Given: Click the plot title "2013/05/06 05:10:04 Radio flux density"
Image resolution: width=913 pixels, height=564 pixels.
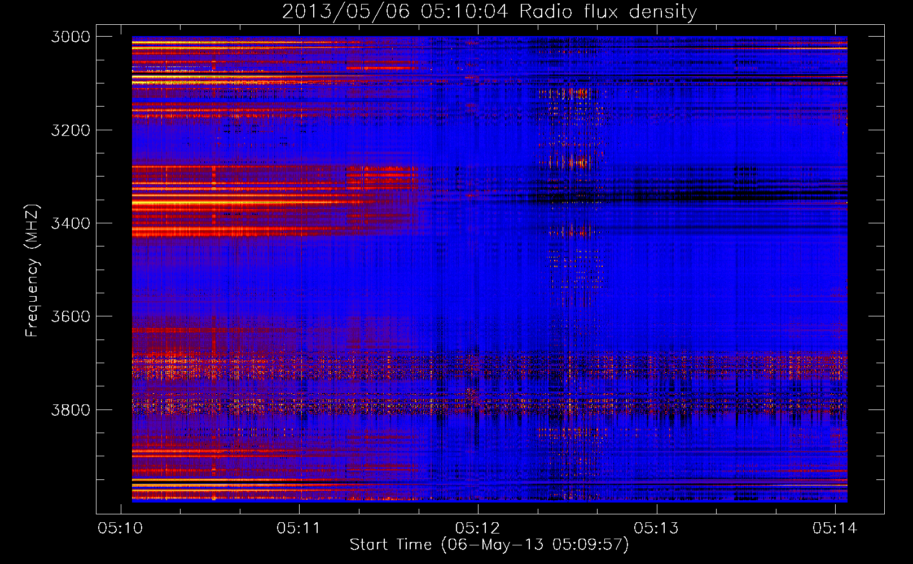Looking at the screenshot, I should [x=489, y=11].
